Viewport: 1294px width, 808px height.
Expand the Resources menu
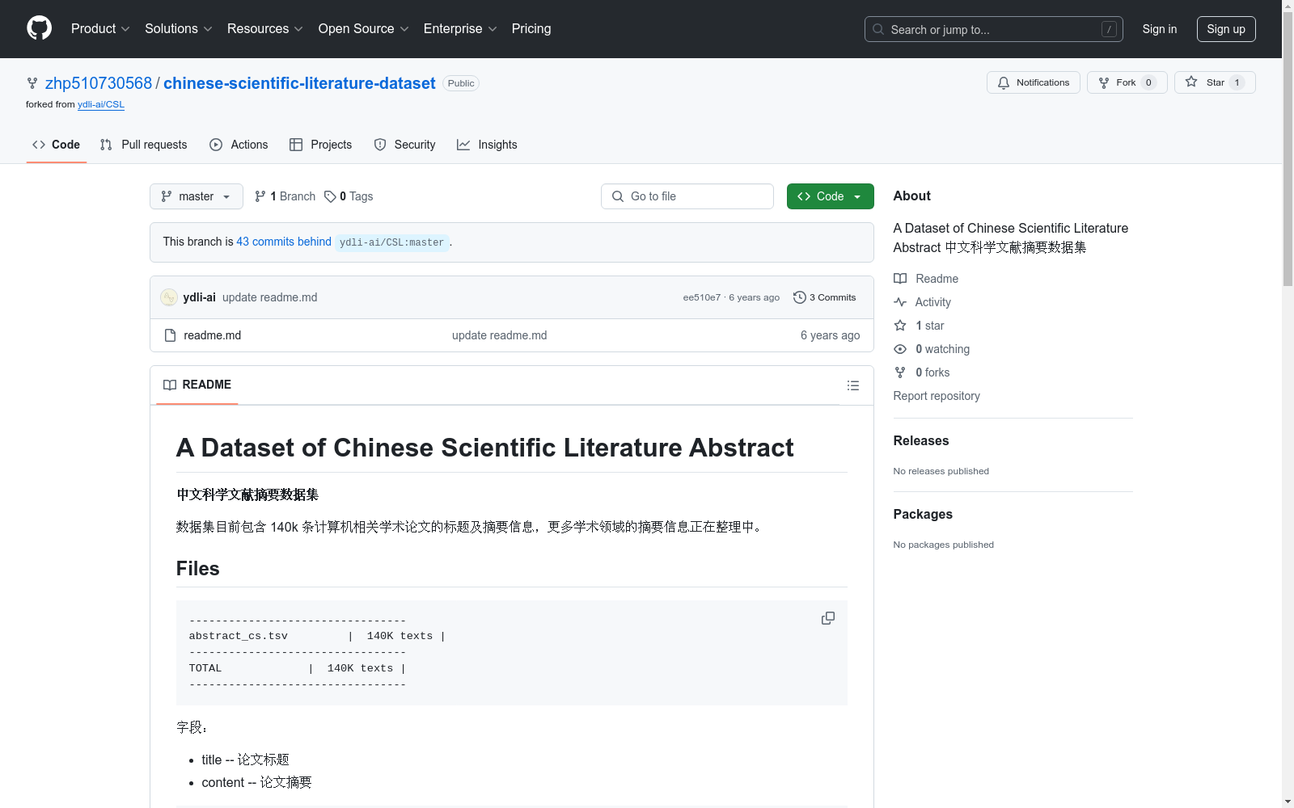click(265, 28)
